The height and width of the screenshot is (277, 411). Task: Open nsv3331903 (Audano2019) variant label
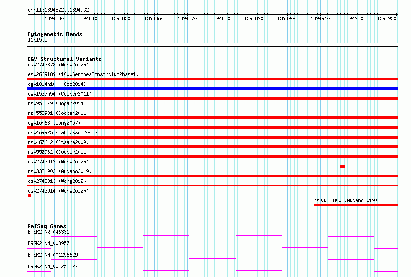coord(60,171)
